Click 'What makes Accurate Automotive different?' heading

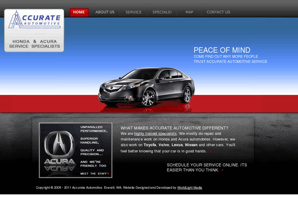tap(174, 128)
